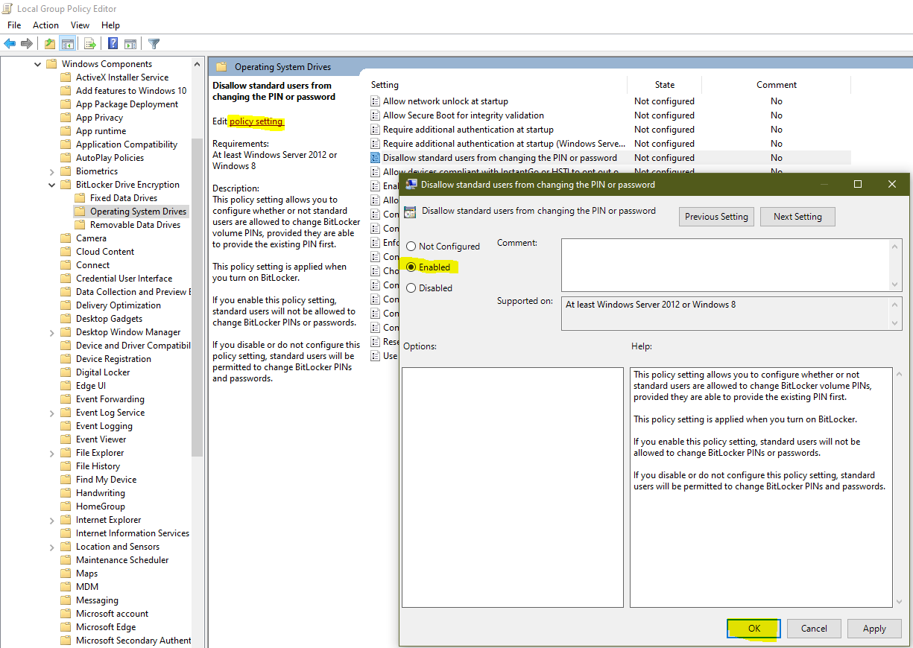Screen dimensions: 913x648
Task: Select the Not Configured radio button
Action: pos(411,246)
